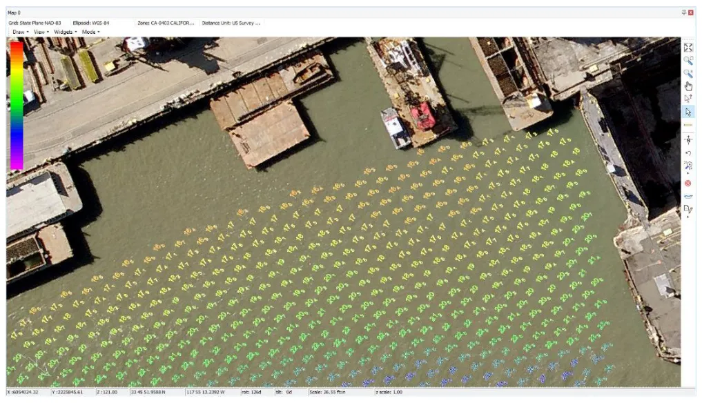Click the Ellipsoid: WGS-84 field
Screen dimensions: 702x403
[91, 23]
